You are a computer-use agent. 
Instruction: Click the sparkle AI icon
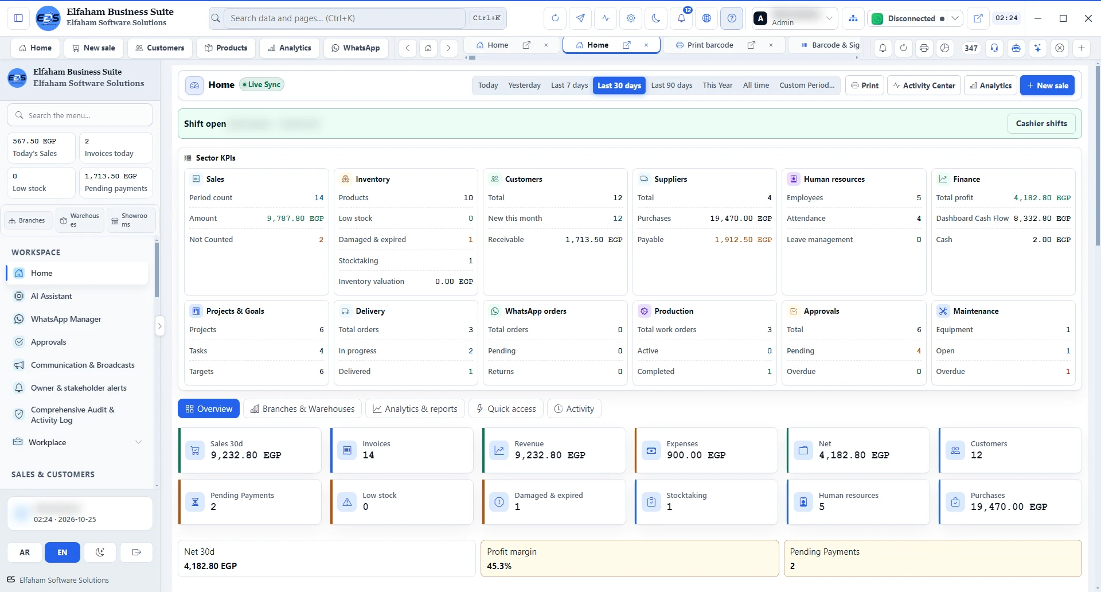coord(1037,48)
